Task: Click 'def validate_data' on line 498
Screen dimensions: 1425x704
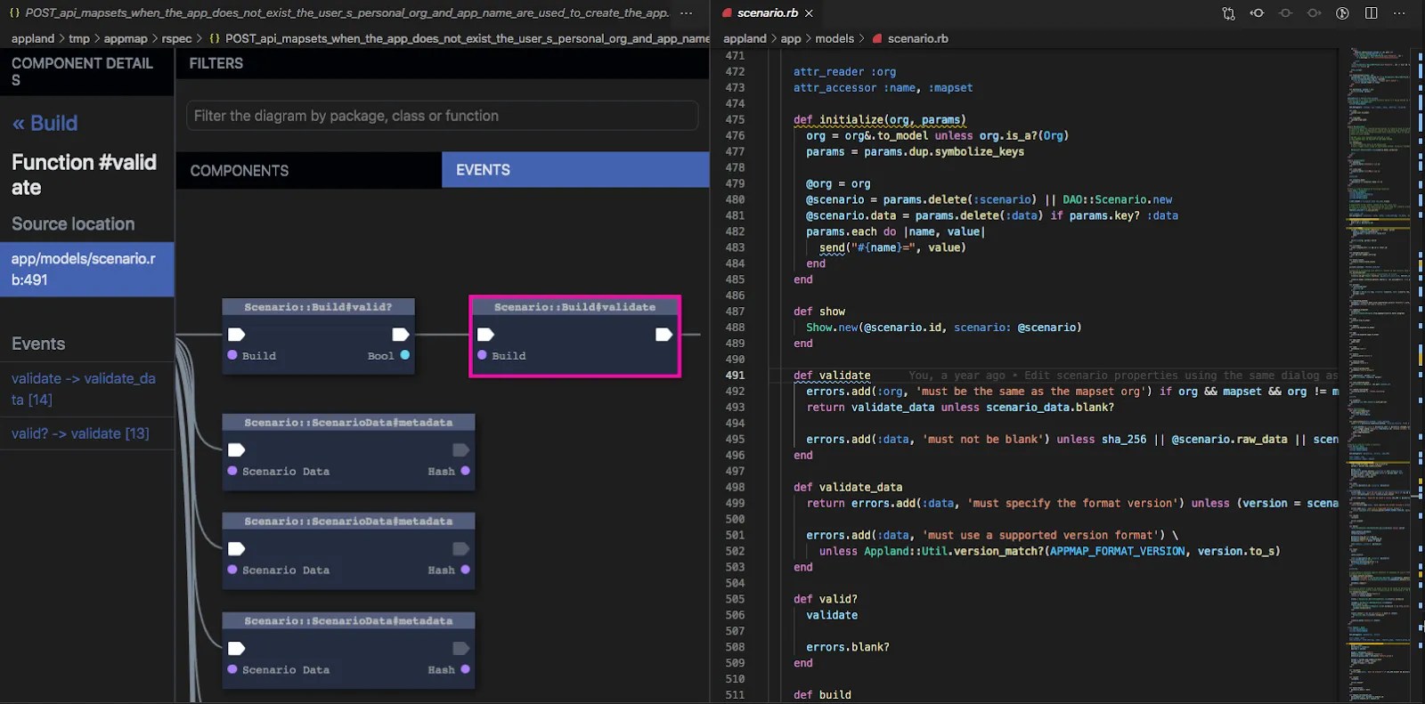Action: 848,488
